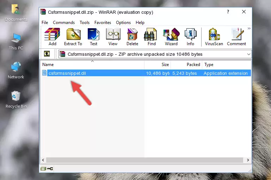Click the Delete toolbar icon
This screenshot has width=271, height=180.
coord(133,37)
